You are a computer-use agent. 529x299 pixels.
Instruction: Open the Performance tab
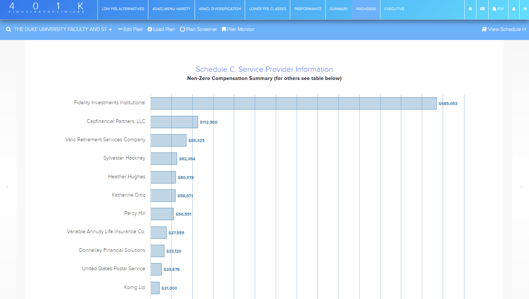point(307,9)
